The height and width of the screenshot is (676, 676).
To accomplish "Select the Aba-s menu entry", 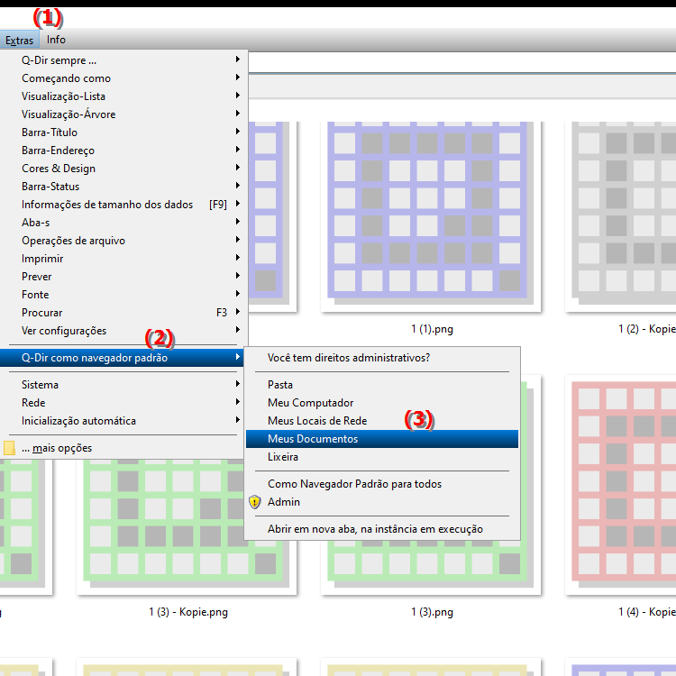I will pyautogui.click(x=124, y=223).
